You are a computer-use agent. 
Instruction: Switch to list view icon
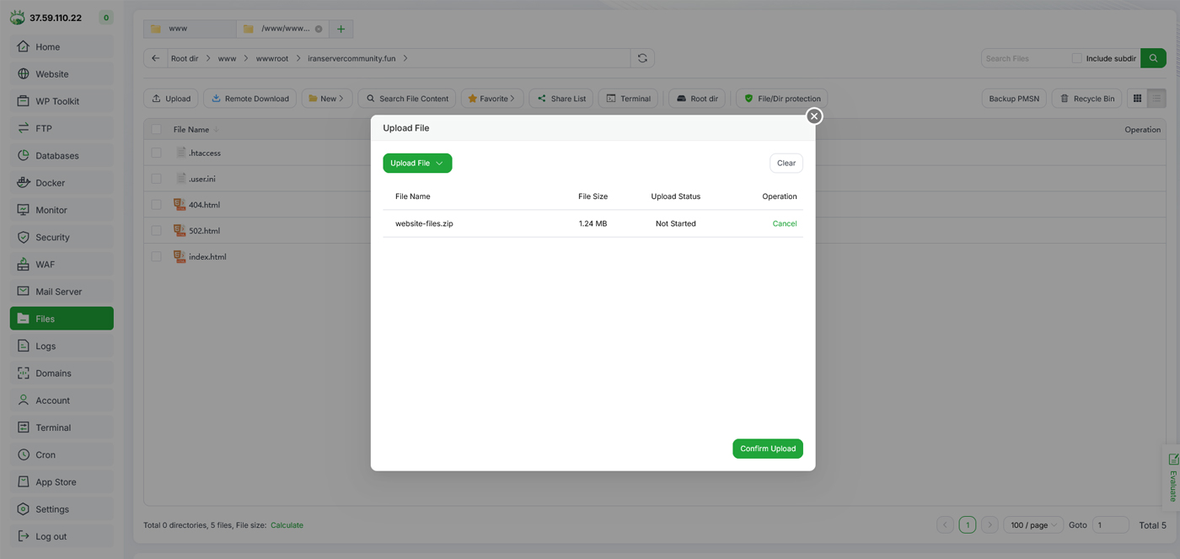pos(1156,99)
